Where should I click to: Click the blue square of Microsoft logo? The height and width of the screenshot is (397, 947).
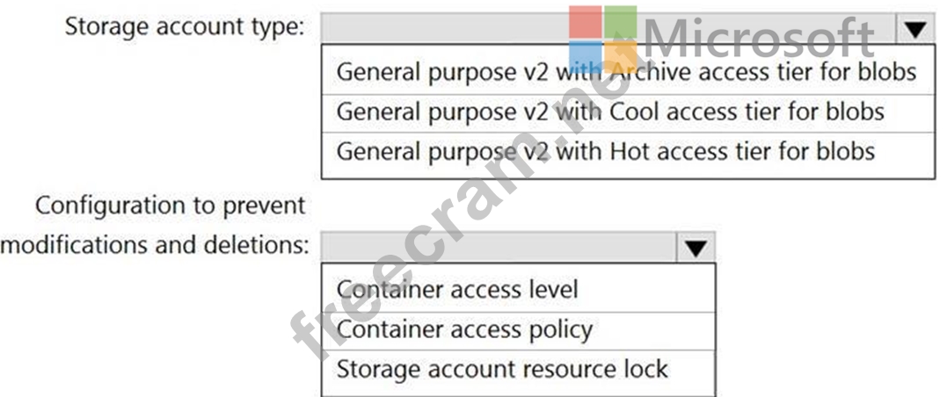(586, 57)
